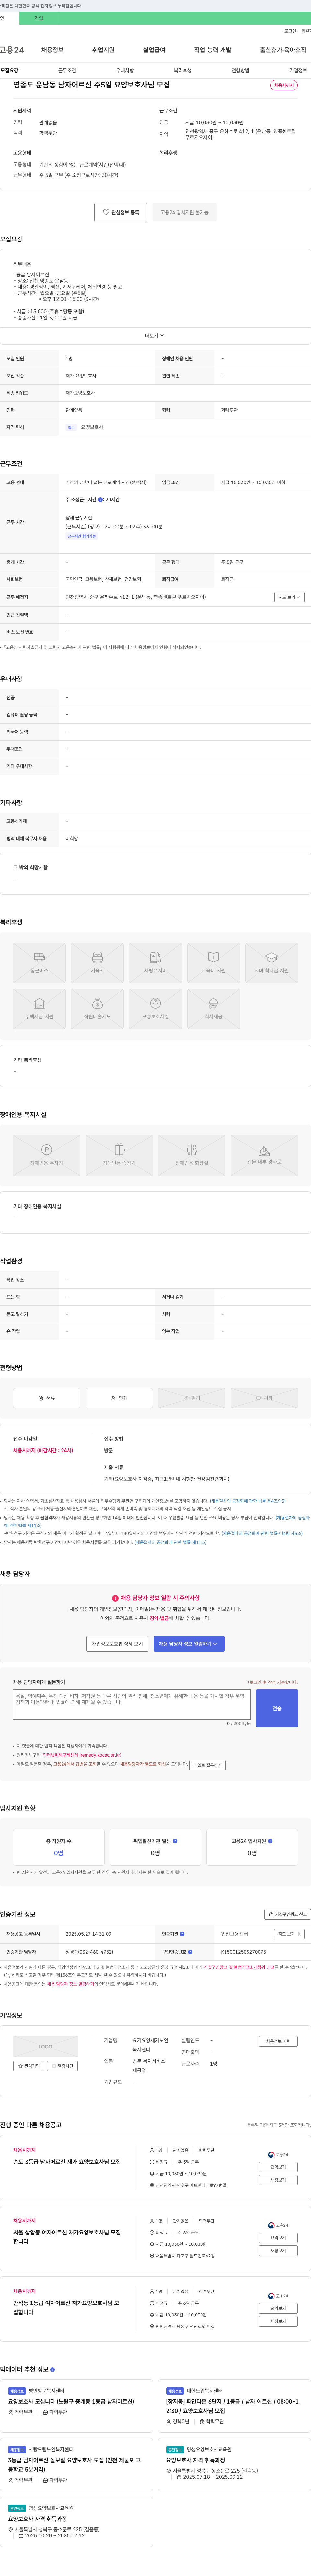Viewport: 311px width, 2576px height.
Task: Click 새창보기 for 송도 3등급 요양보호사 posting
Action: pos(278,2180)
